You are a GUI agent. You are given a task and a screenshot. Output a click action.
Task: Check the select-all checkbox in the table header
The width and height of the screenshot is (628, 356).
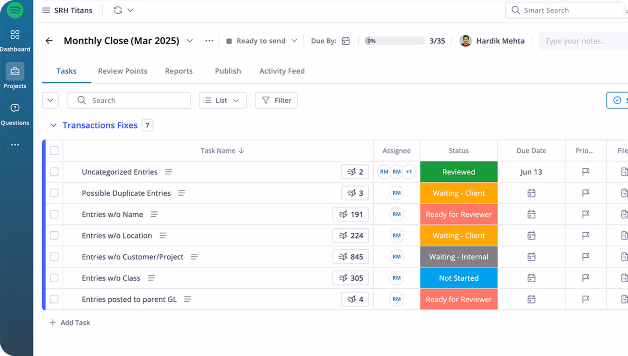tap(54, 151)
